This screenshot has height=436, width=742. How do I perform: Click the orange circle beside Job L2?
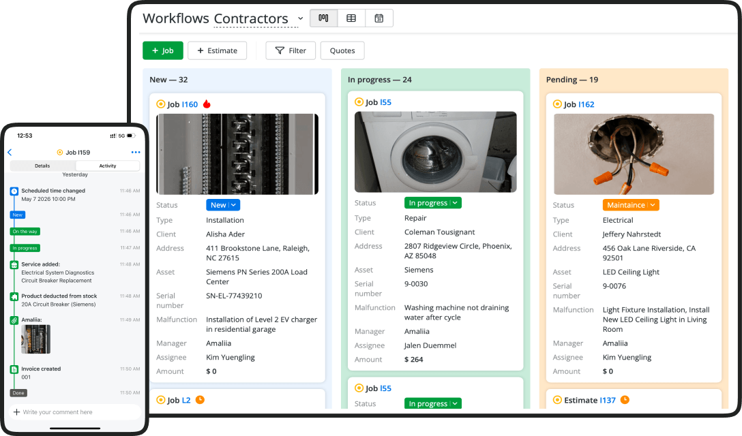pyautogui.click(x=161, y=400)
